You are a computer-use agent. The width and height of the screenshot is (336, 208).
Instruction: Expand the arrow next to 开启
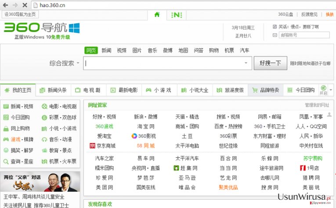click(x=331, y=90)
